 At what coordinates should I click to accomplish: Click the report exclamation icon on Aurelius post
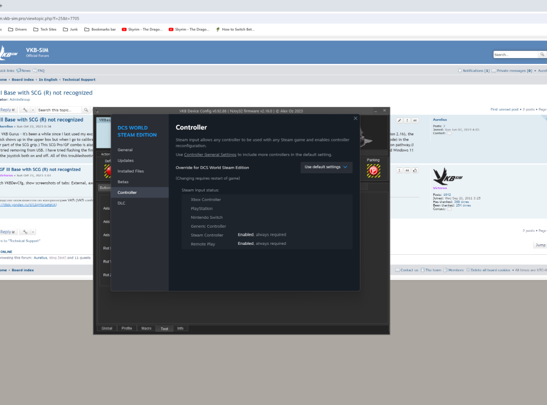pos(407,121)
